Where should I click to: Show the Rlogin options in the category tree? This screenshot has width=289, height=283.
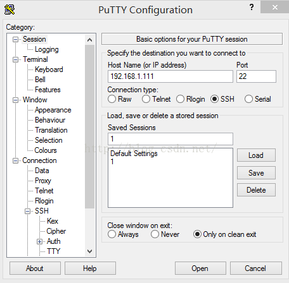(44, 201)
